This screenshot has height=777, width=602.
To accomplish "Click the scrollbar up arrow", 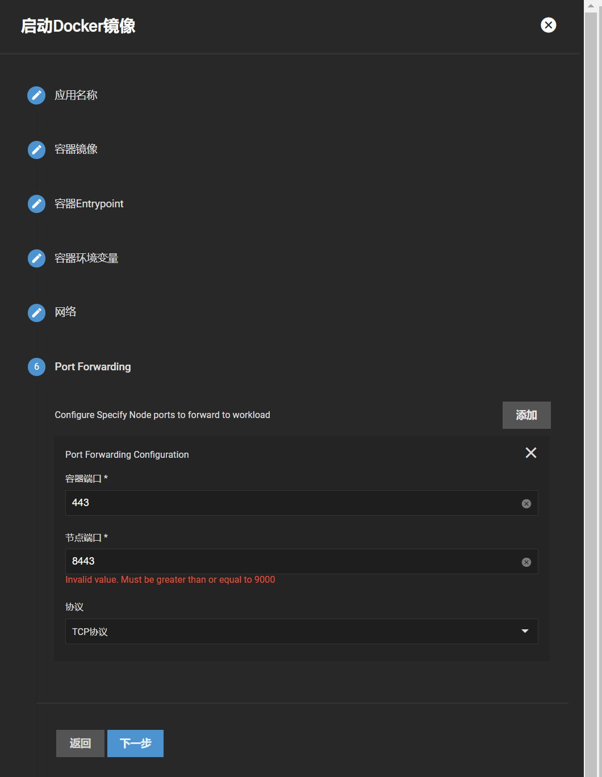I will point(591,5).
